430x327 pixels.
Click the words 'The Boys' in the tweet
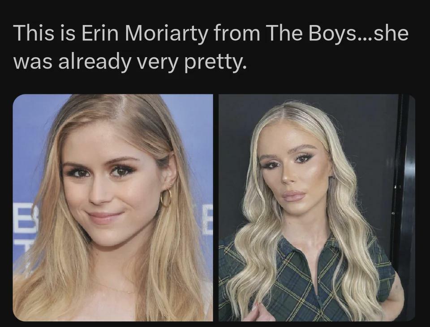311,34
